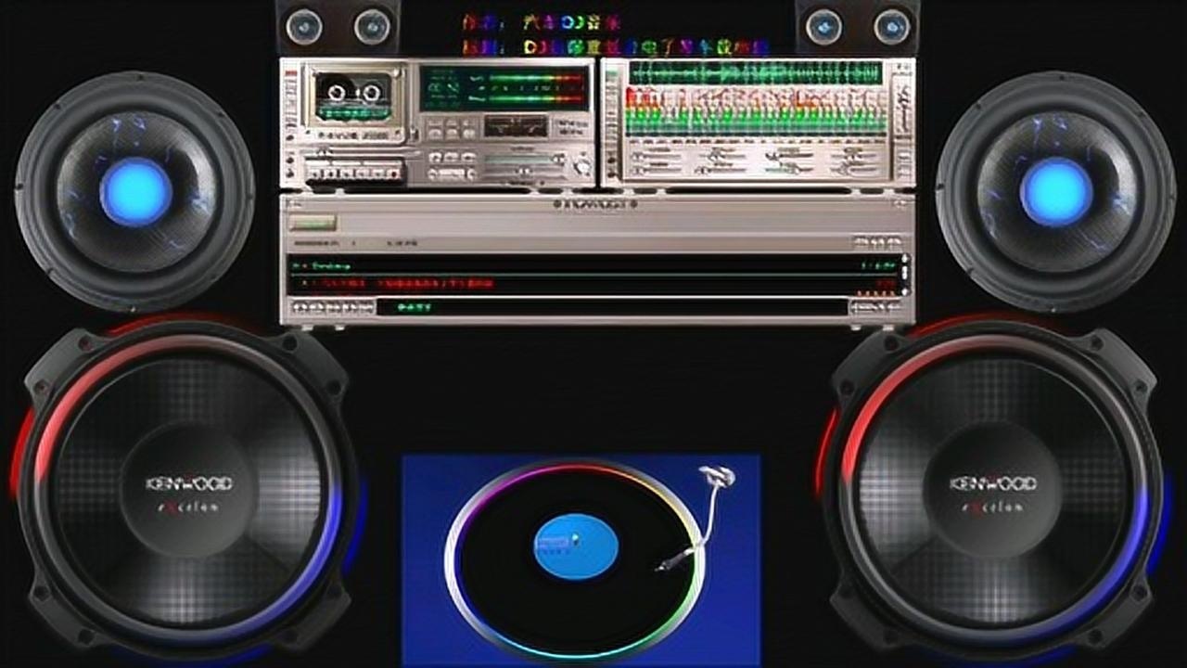Click the spectrum analyzer bars on the equalizer
The image size is (1187, 668).
(x=756, y=111)
